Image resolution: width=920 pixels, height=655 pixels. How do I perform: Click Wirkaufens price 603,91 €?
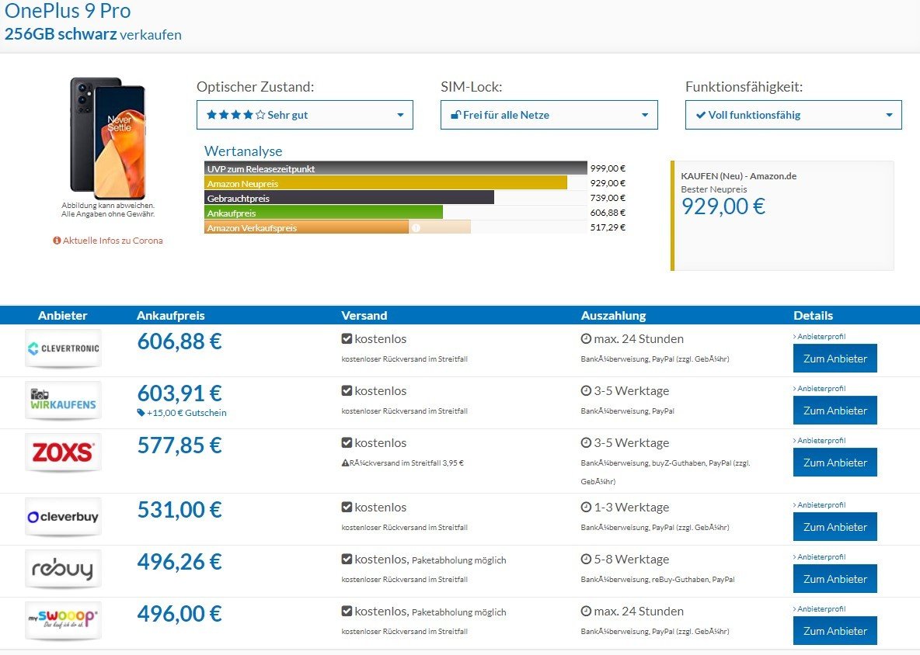(179, 393)
